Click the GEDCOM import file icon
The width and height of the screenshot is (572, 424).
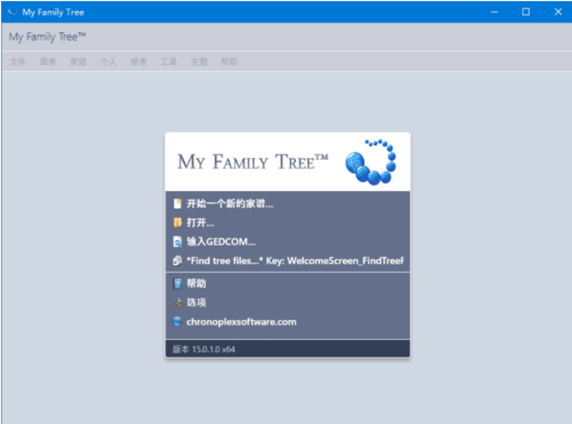pos(177,242)
